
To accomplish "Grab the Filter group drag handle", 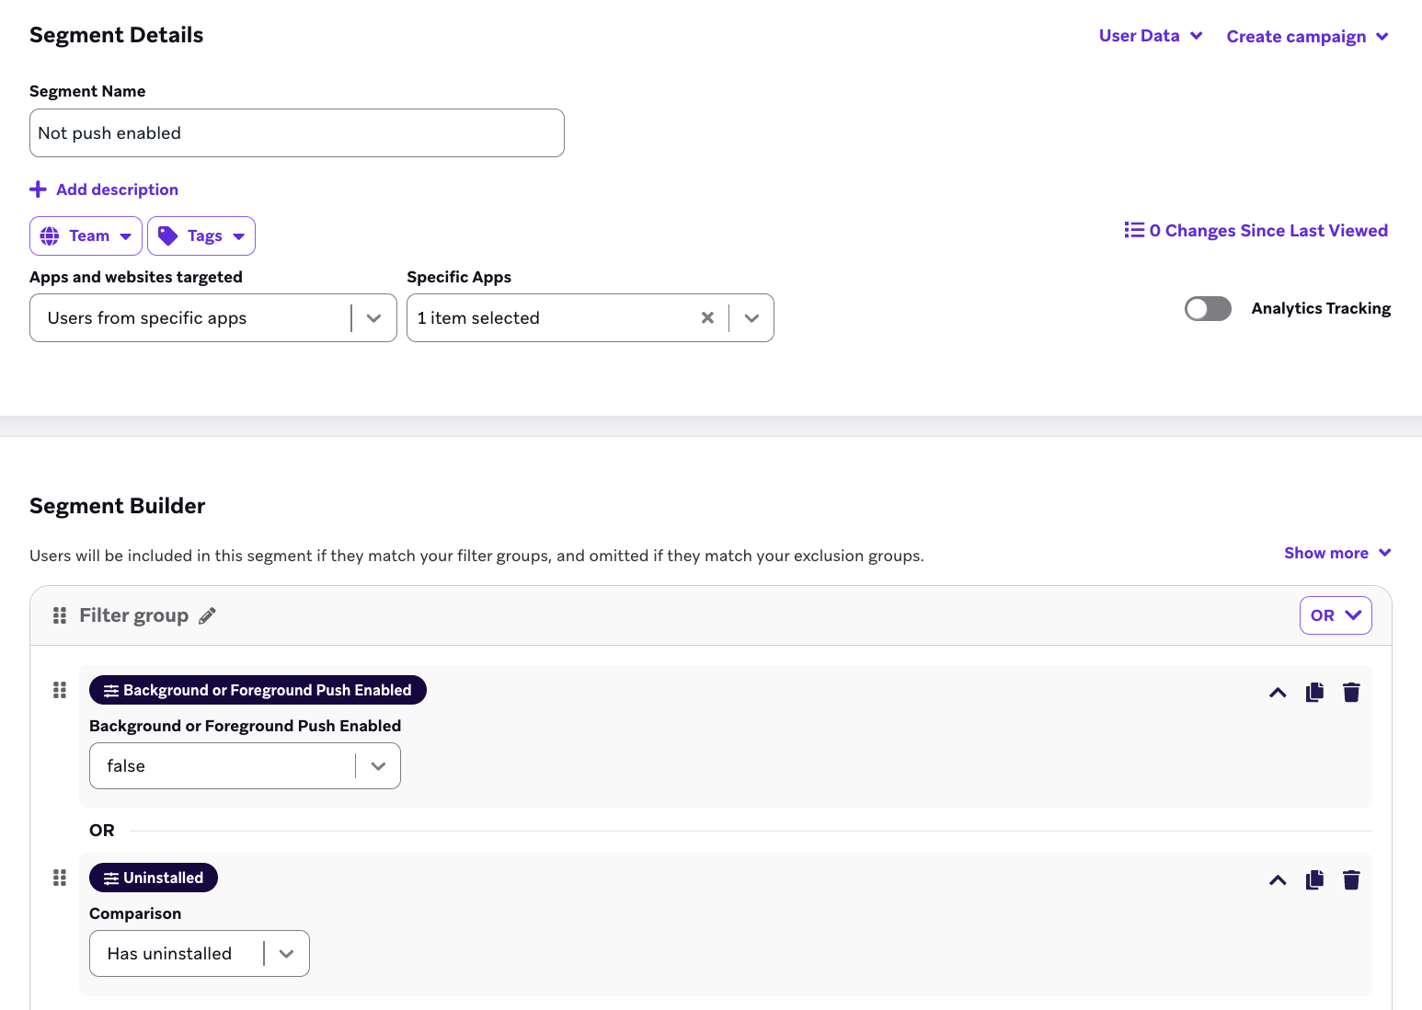I will point(60,615).
